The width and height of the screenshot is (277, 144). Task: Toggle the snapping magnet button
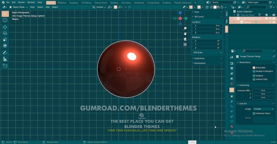click(x=115, y=7)
